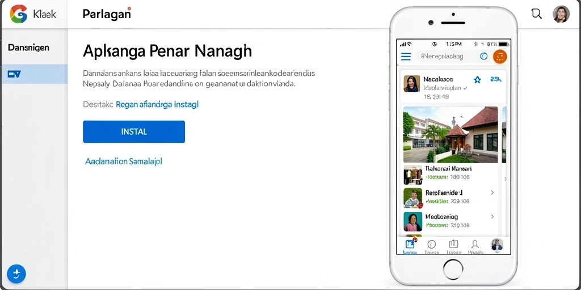Expand the Remplarnide-J row chevron

[492, 193]
